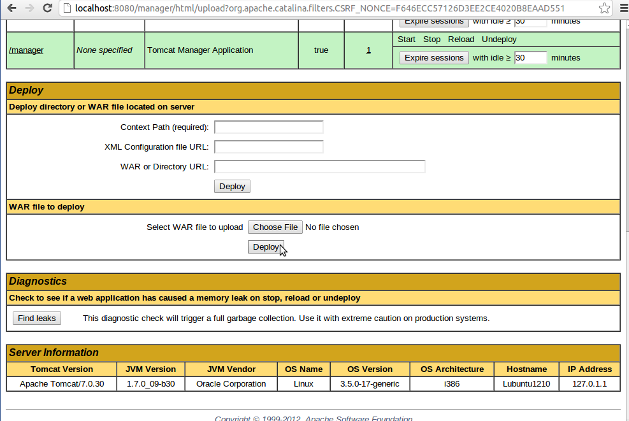629x421 pixels.
Task: Reload the page with the refresh icon
Action: pos(47,8)
